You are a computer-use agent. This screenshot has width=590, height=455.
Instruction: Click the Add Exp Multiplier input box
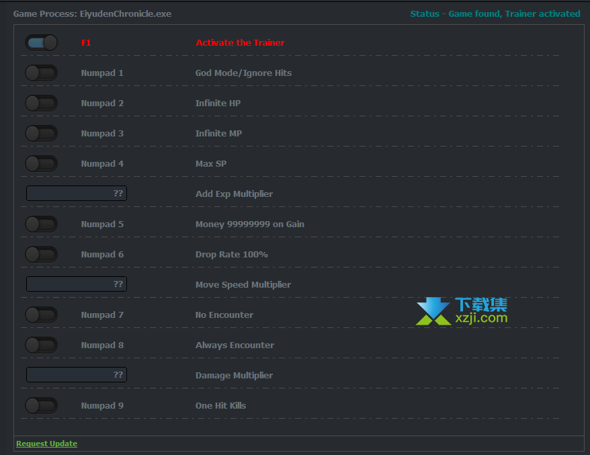pos(76,194)
